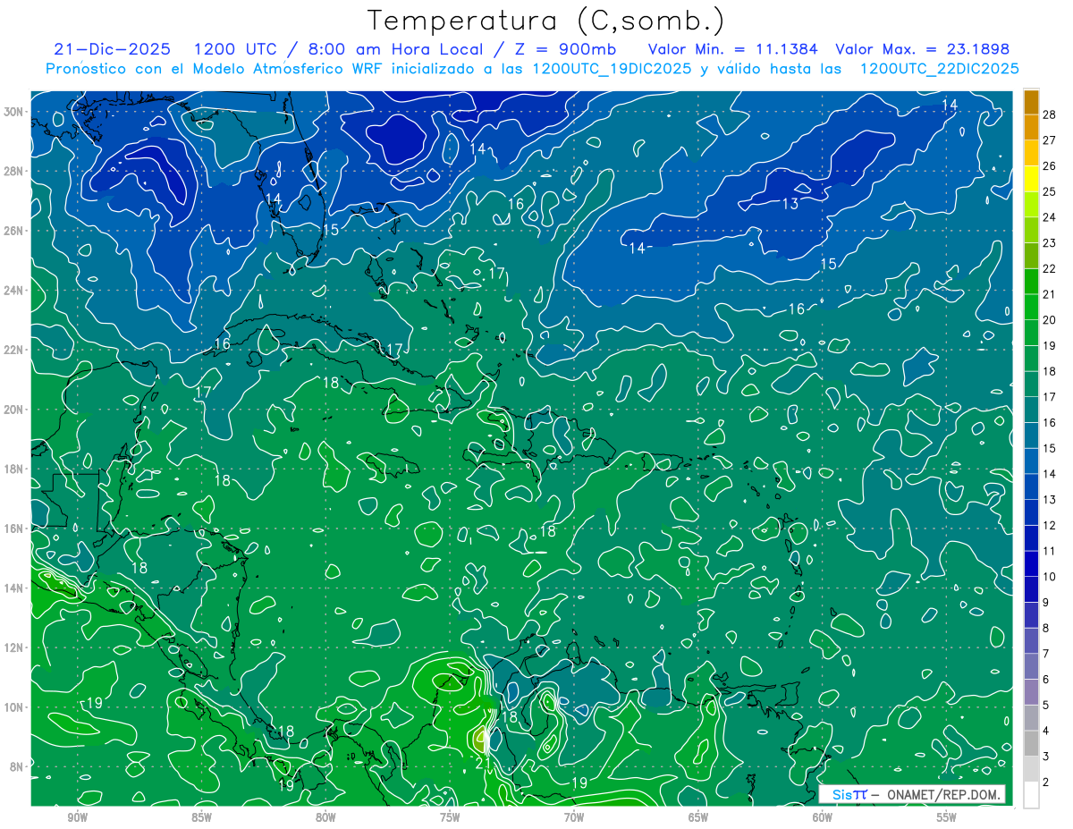Click the latitude axis label "28N"
This screenshot has height=829, width=1073.
(x=14, y=171)
